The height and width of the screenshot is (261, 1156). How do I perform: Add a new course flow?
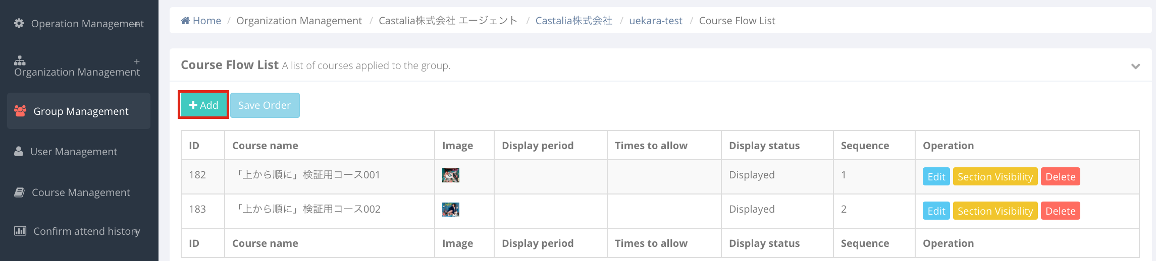(203, 105)
